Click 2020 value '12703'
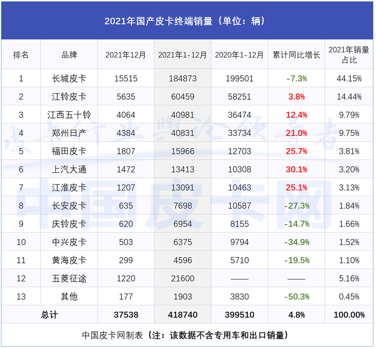This screenshot has height=349, width=376. point(239,151)
